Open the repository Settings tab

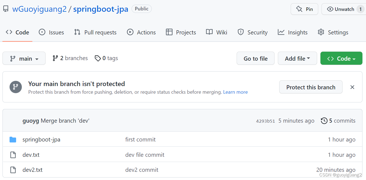pyautogui.click(x=333, y=32)
